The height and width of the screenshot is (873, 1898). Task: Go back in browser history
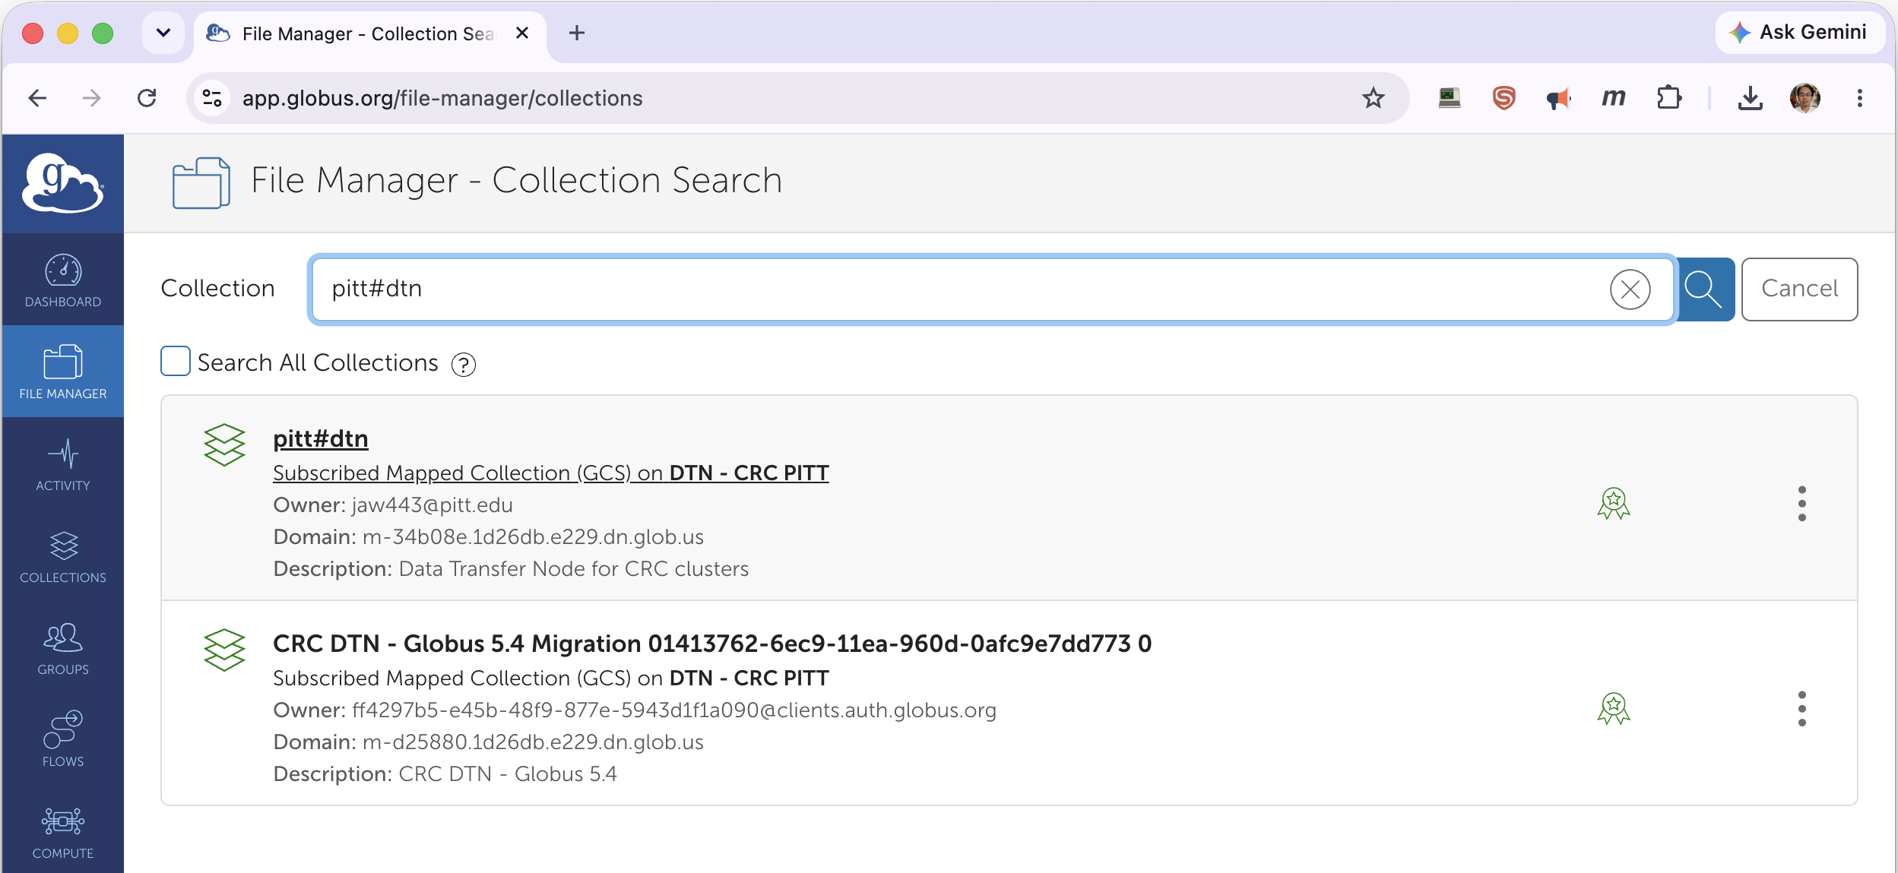point(37,98)
